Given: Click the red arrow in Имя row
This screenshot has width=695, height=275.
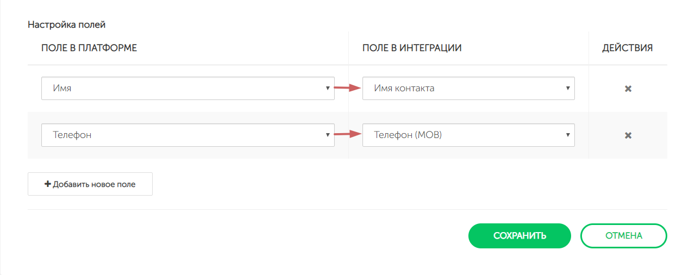Looking at the screenshot, I should coord(348,88).
